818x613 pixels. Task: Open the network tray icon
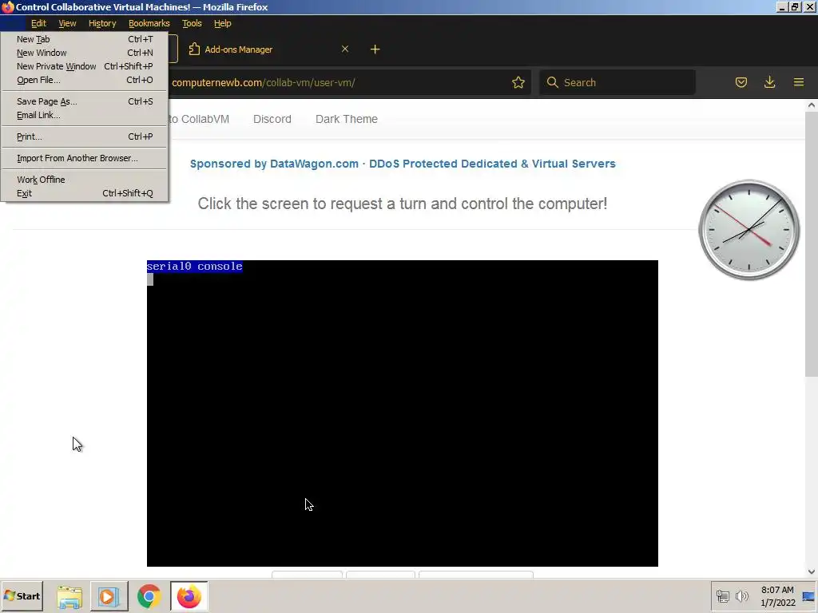click(722, 595)
